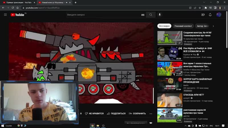
Task: Open the Chrome side panel icon
Action: pos(215,8)
